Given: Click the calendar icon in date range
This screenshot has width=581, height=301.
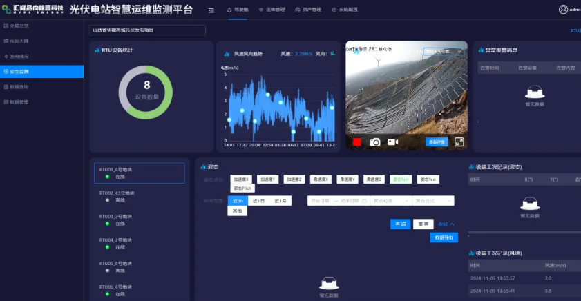Looking at the screenshot, I should [x=364, y=201].
